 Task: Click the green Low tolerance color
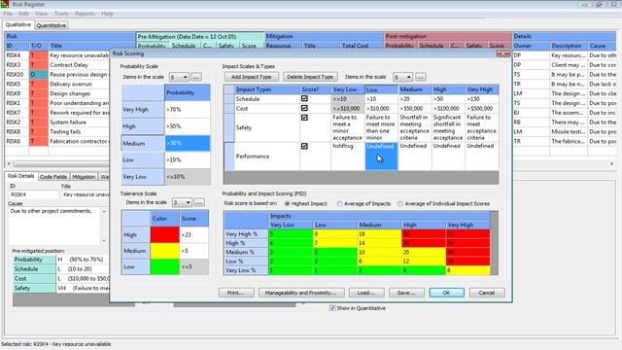coord(164,266)
